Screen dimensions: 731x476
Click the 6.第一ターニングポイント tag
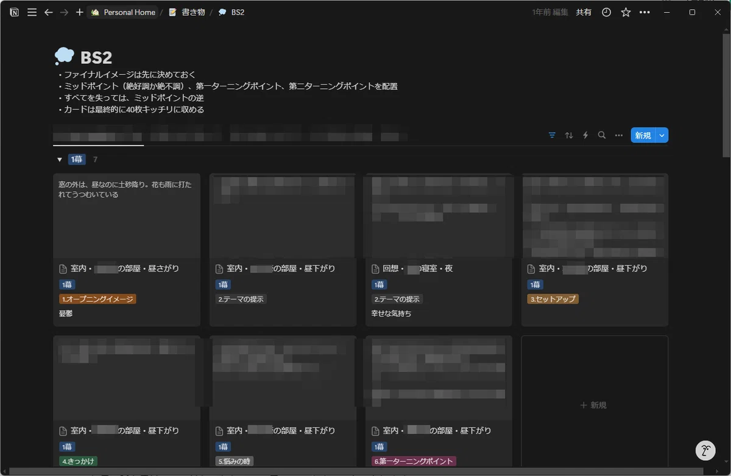pyautogui.click(x=414, y=461)
